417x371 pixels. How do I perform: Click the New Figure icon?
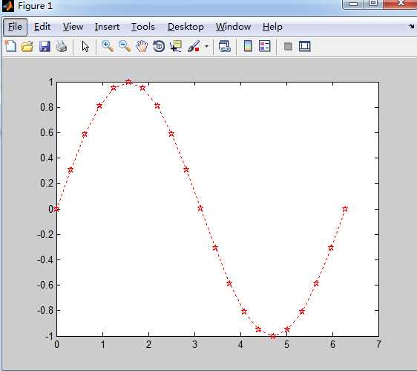point(10,46)
